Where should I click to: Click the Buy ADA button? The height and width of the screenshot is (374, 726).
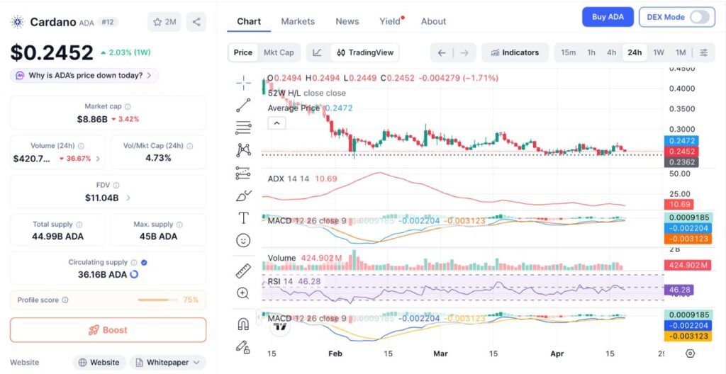[x=608, y=17]
